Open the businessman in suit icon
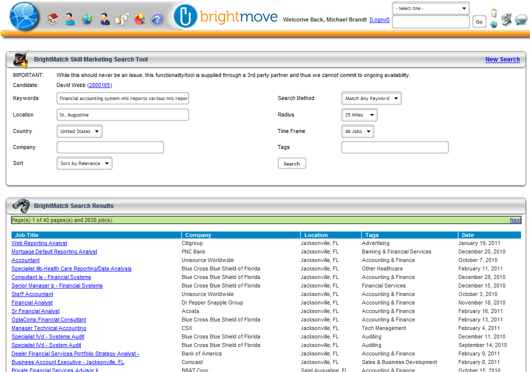The width and height of the screenshot is (530, 372). tap(105, 19)
